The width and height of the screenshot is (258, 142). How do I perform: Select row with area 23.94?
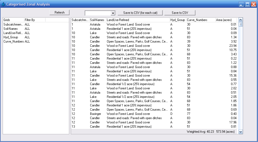pos(154,46)
